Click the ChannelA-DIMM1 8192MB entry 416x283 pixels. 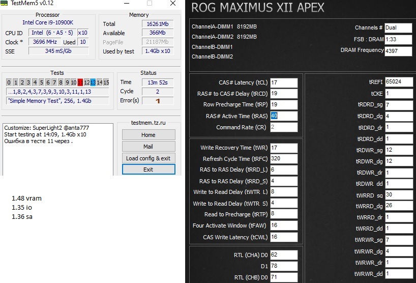tap(224, 26)
